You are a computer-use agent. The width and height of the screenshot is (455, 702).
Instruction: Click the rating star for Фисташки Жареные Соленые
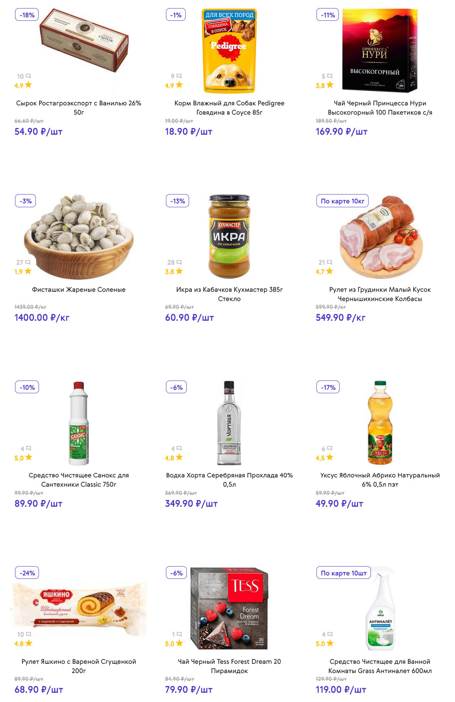(x=28, y=271)
